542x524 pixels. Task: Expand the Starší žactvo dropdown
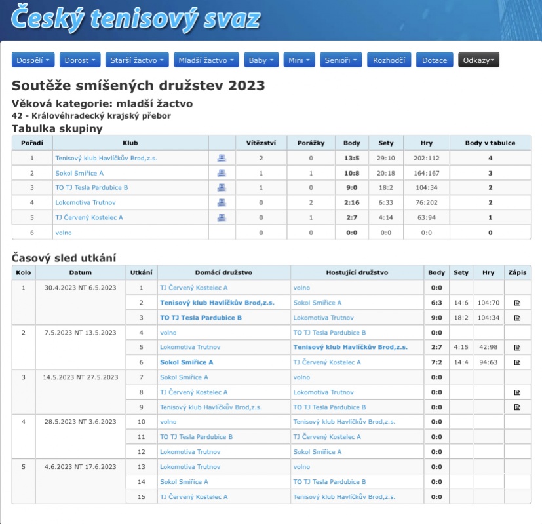click(137, 60)
